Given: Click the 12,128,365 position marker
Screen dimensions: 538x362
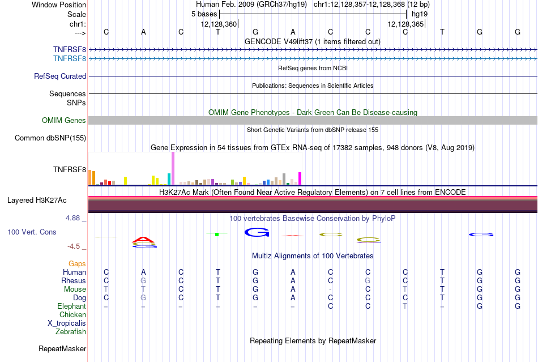Looking at the screenshot, I should pos(406,24).
